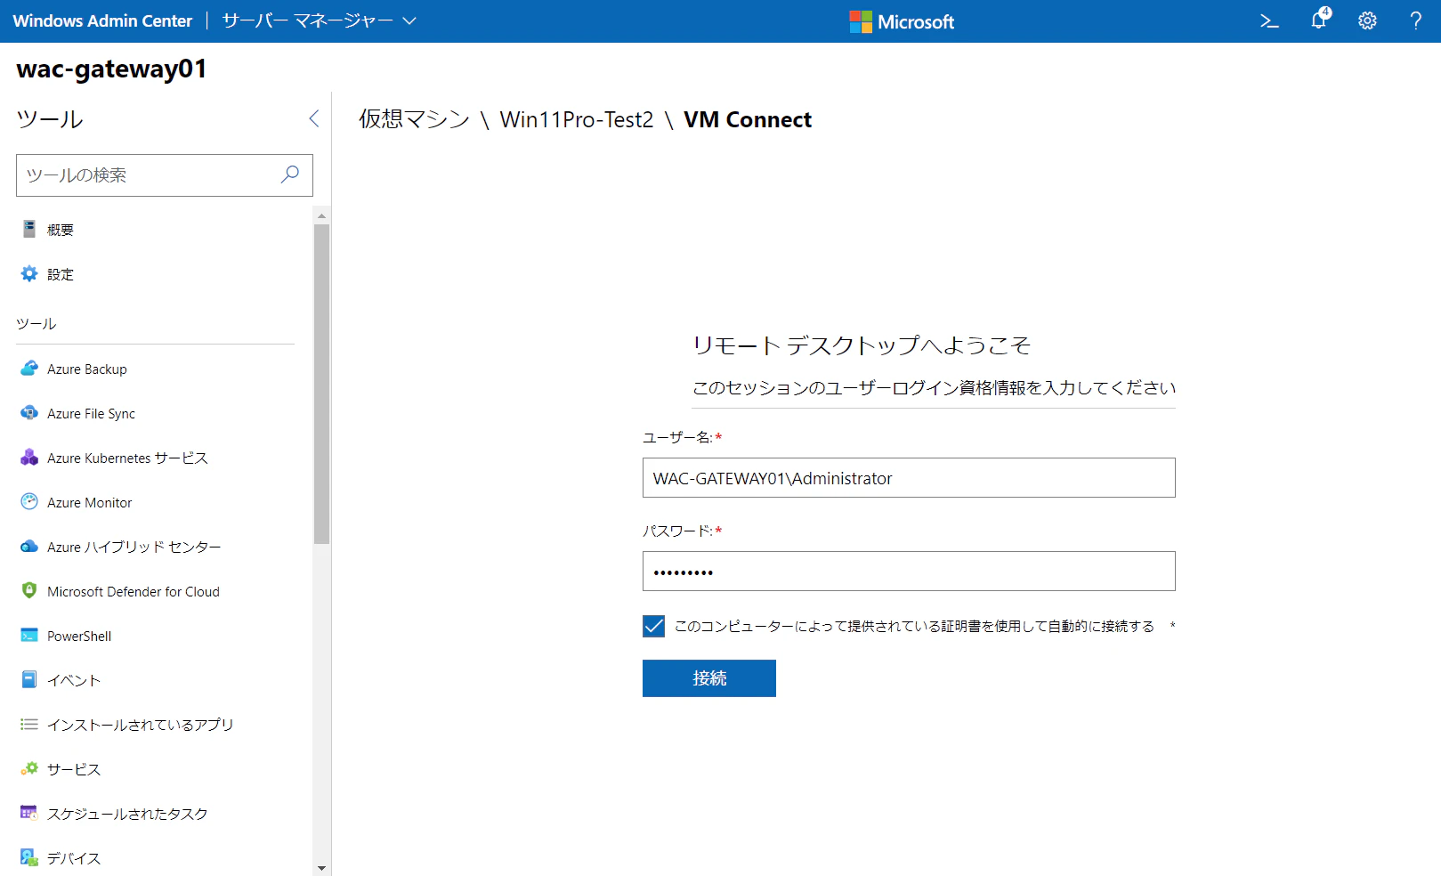Focus the パスワード input field
This screenshot has height=876, width=1441.
click(x=909, y=572)
